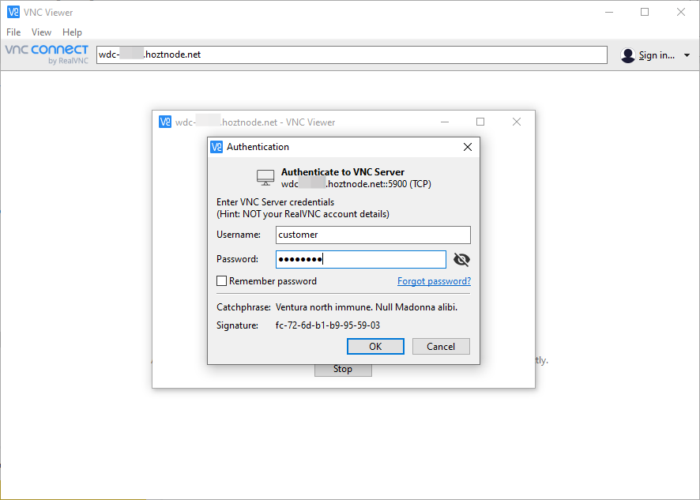Image resolution: width=700 pixels, height=500 pixels.
Task: Click the VNC Connect by RealVNC logo
Action: (47, 55)
